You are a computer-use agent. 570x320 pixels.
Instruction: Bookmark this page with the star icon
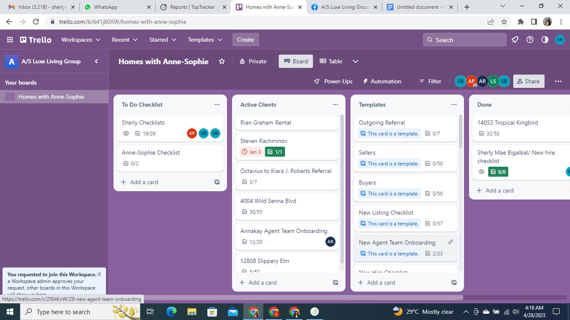pos(504,22)
